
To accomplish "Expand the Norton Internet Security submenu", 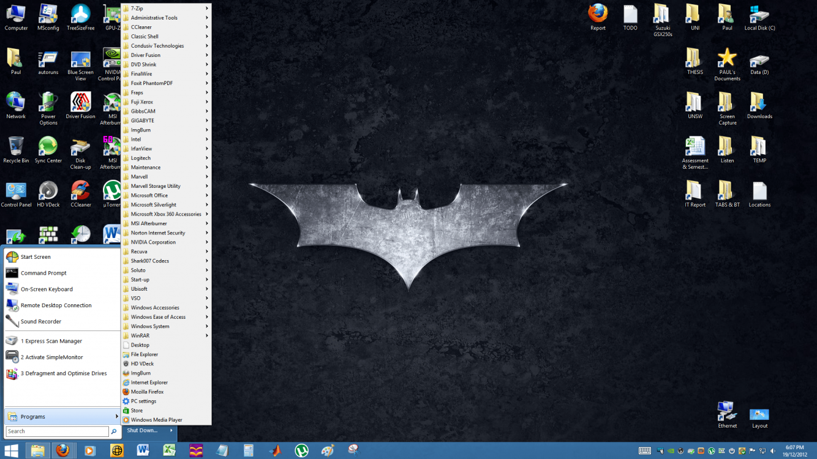I will pyautogui.click(x=167, y=233).
